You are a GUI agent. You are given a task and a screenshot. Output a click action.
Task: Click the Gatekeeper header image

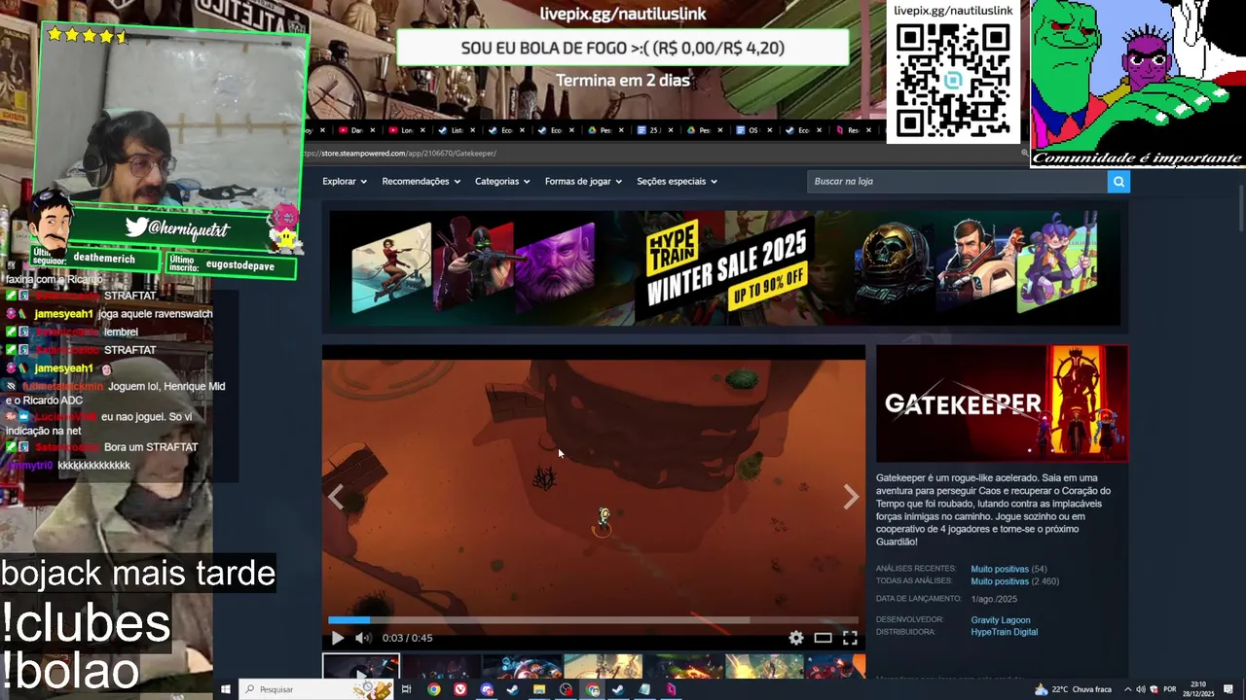click(1002, 403)
